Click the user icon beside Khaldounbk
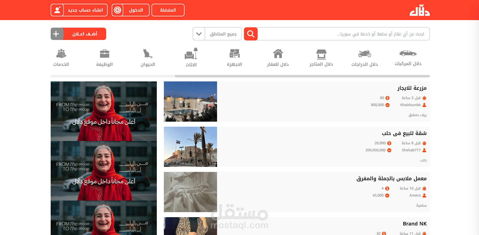 (x=424, y=105)
